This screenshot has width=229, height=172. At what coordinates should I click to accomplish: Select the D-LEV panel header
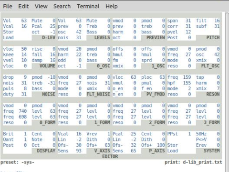(x=49, y=38)
